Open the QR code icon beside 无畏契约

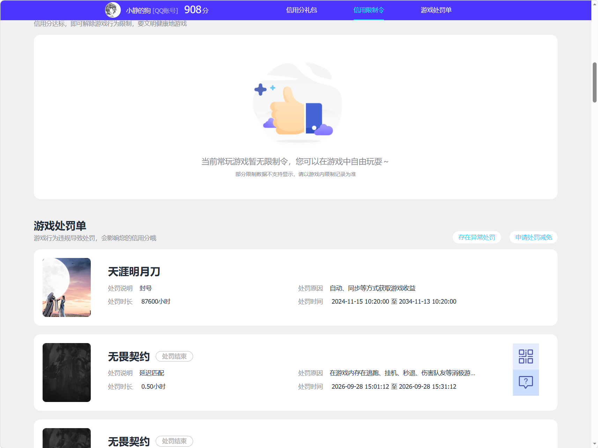tap(526, 356)
